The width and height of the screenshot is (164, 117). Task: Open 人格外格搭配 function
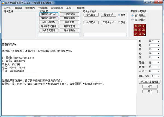(x=49, y=22)
